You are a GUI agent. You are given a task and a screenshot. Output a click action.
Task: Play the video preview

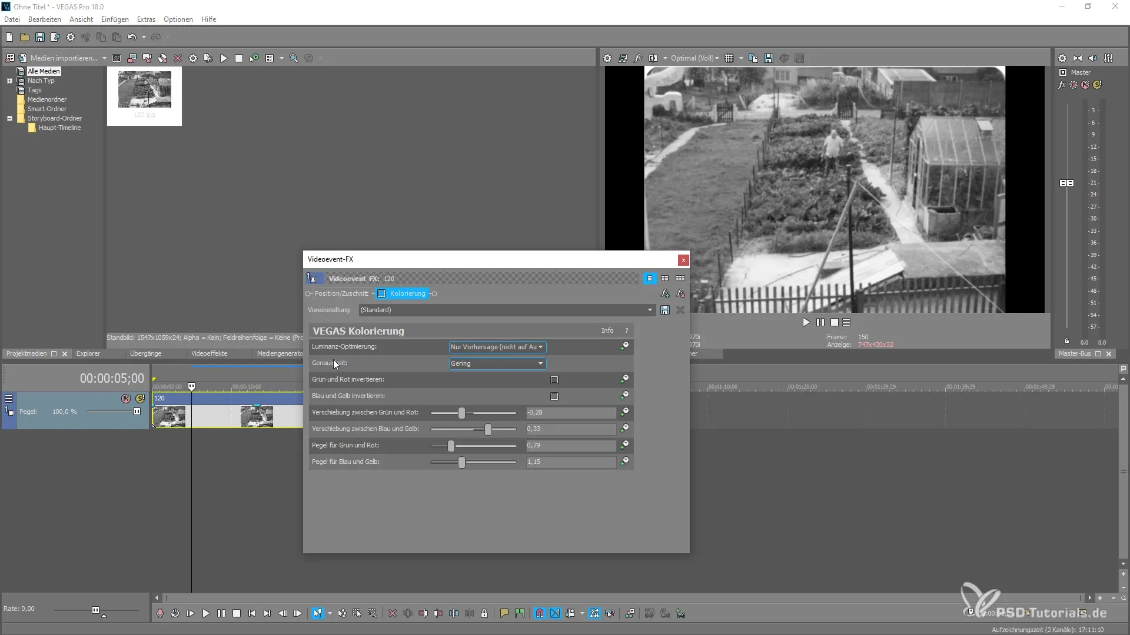pos(806,322)
